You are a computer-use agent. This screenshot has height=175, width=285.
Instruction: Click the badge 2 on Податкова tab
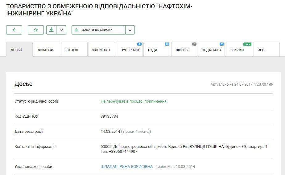click(221, 44)
